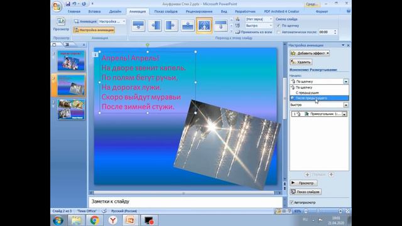The width and height of the screenshot is (402, 226).
Task: Open File Explorer from taskbar
Action: [76, 220]
